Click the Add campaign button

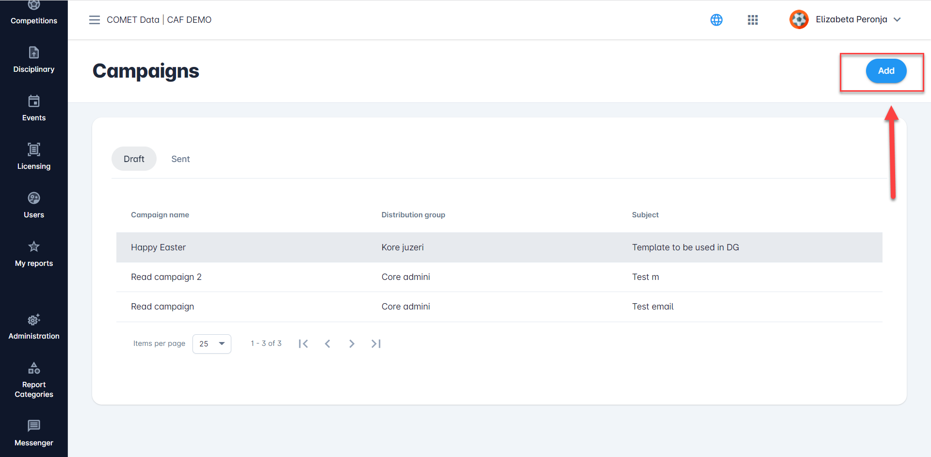click(x=886, y=71)
